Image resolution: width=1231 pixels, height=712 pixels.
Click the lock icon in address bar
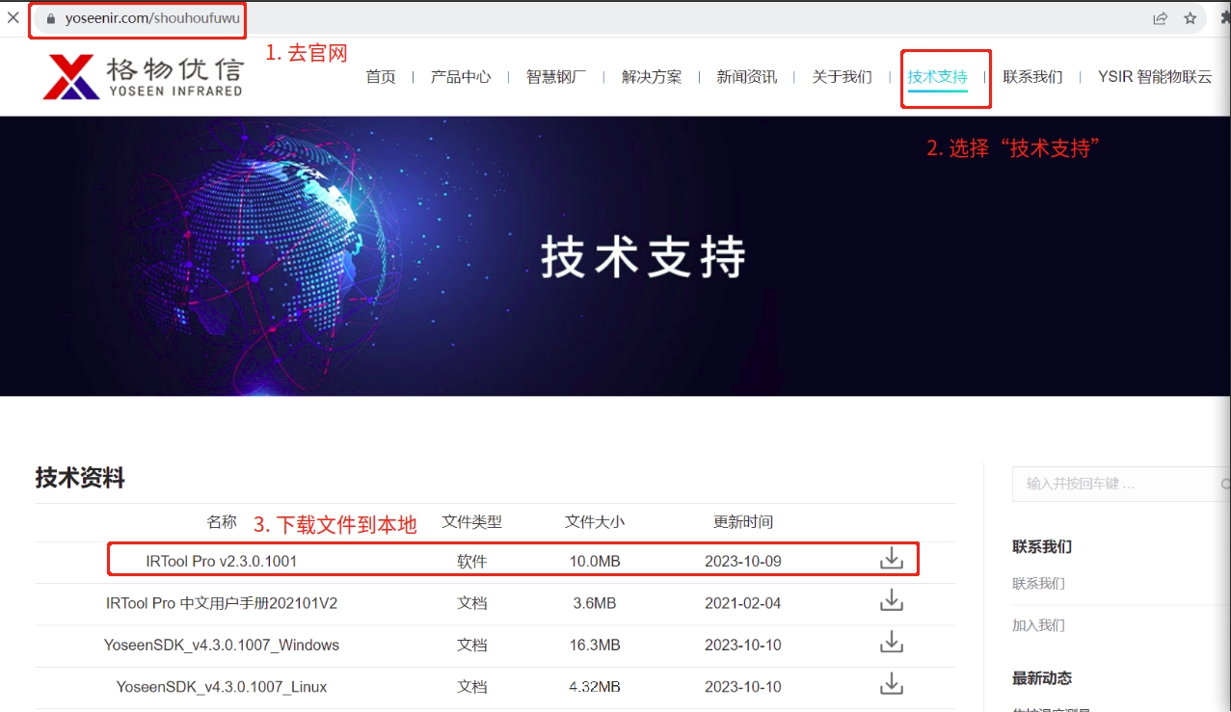coord(52,18)
